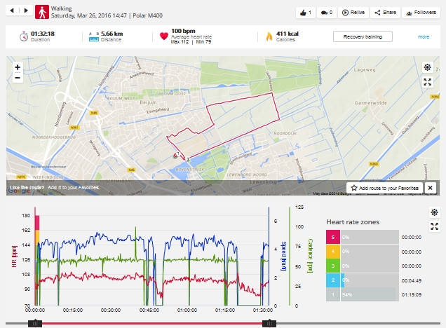Open map settings gear icon
Viewport: 446px width, 328px height.
[x=428, y=67]
